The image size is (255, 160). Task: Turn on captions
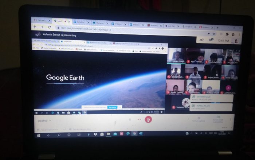click(199, 119)
